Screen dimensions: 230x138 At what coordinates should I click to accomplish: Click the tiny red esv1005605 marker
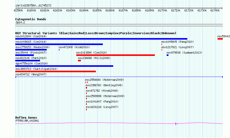tap(162, 44)
